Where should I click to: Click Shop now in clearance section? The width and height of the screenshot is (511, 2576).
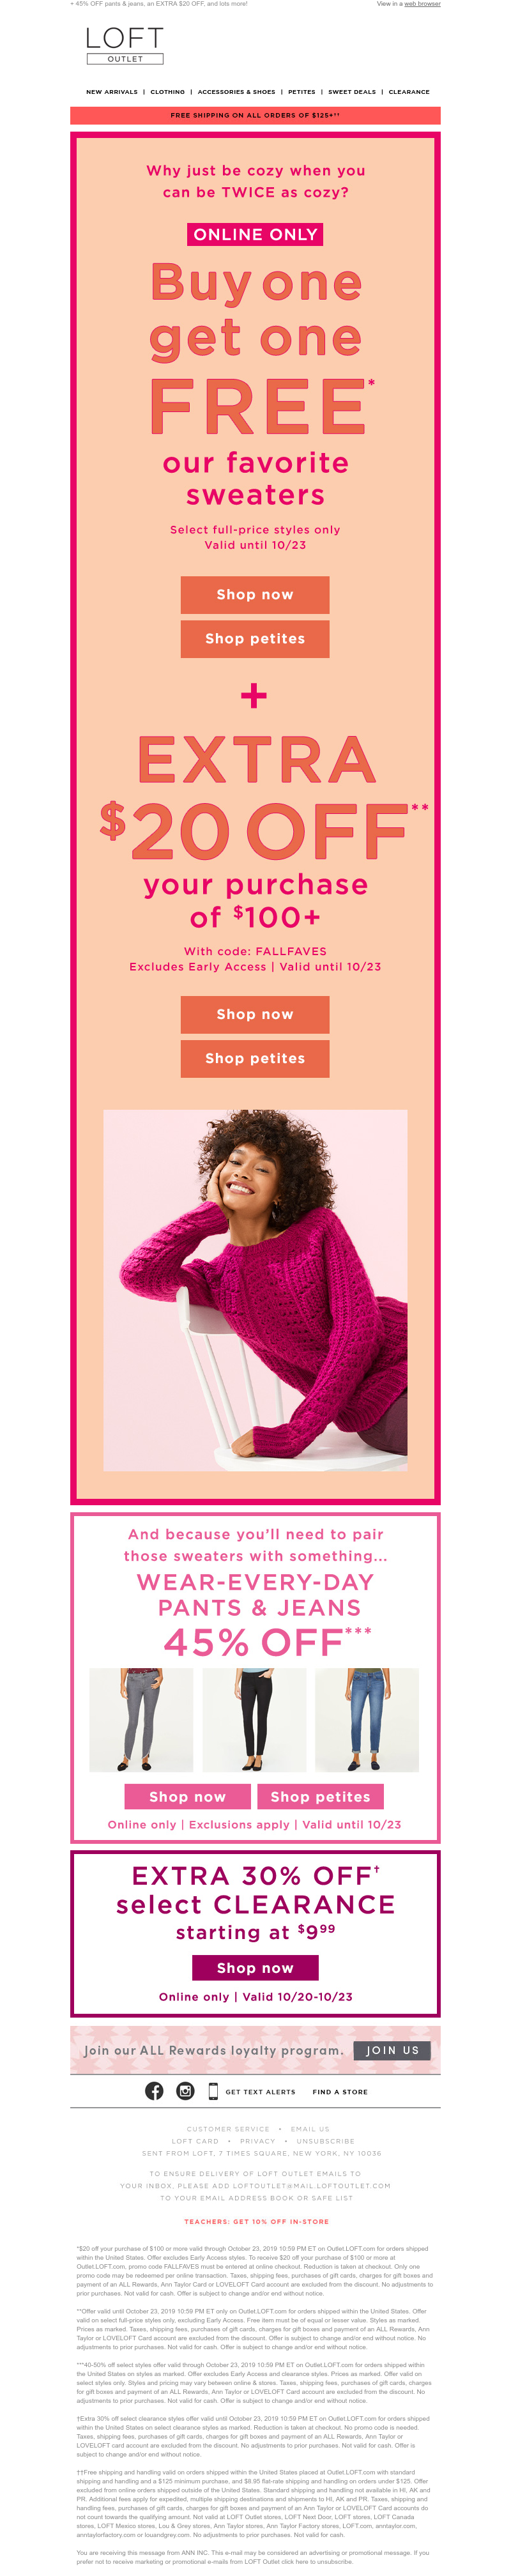point(255,1967)
